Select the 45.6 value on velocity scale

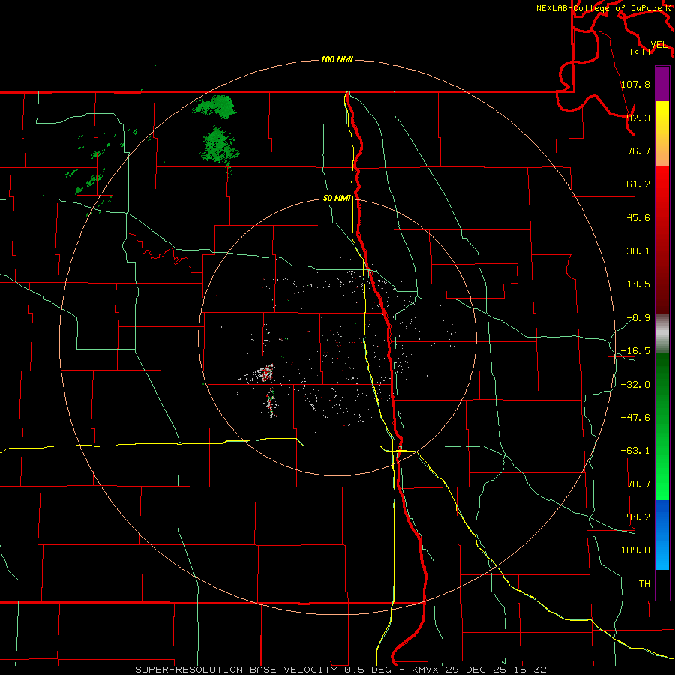(638, 217)
